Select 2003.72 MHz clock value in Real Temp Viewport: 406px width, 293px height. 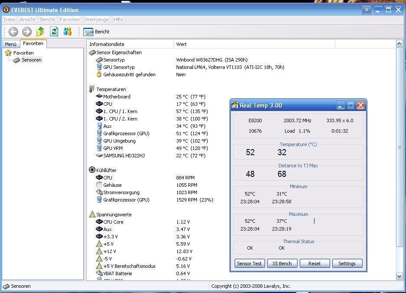tap(297, 120)
